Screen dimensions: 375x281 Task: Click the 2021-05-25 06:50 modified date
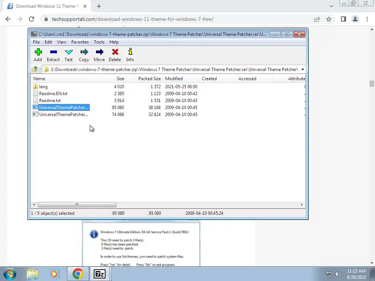[181, 87]
